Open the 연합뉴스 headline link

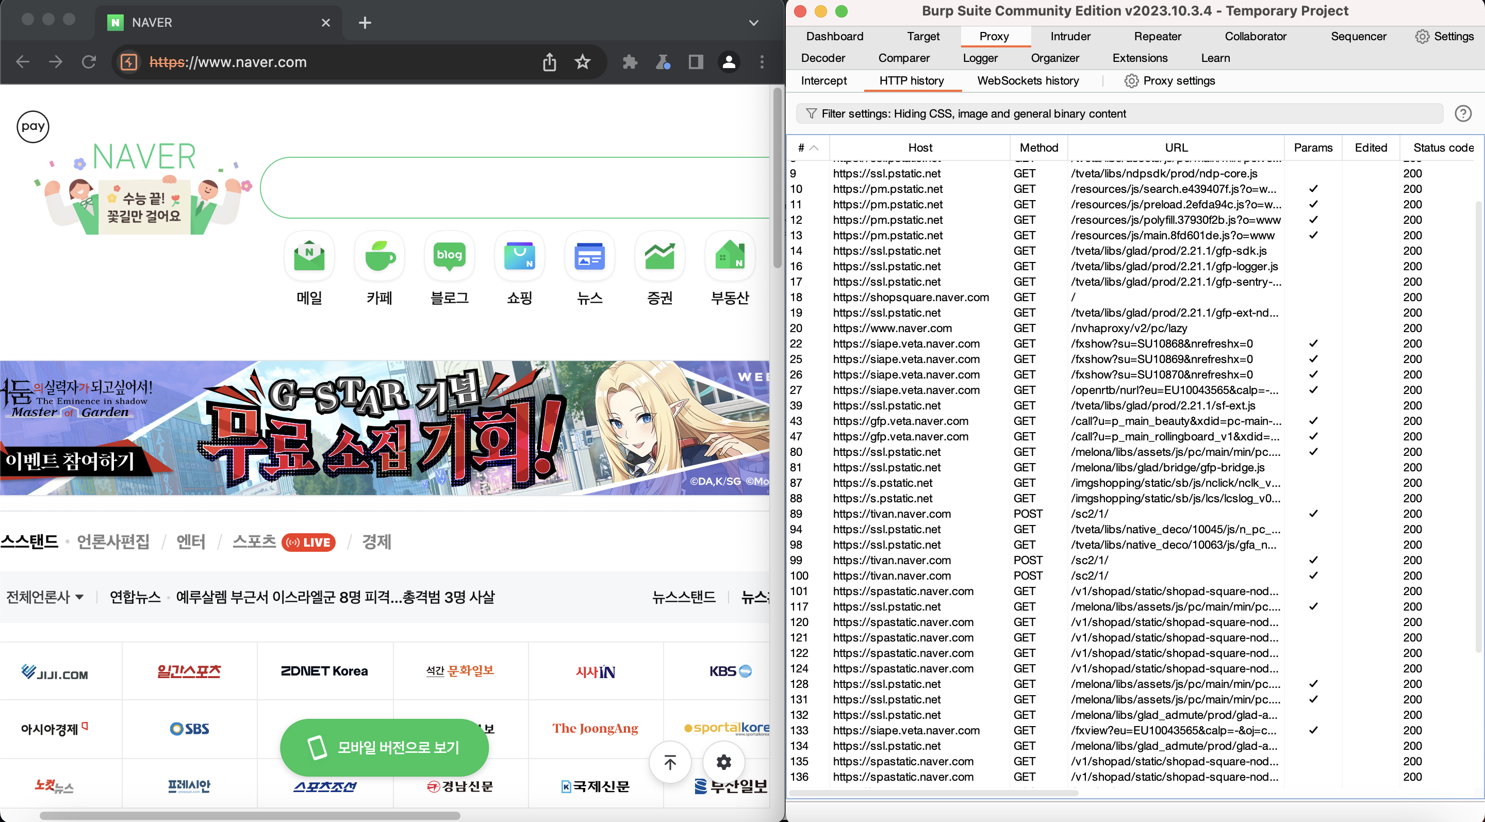click(x=335, y=597)
